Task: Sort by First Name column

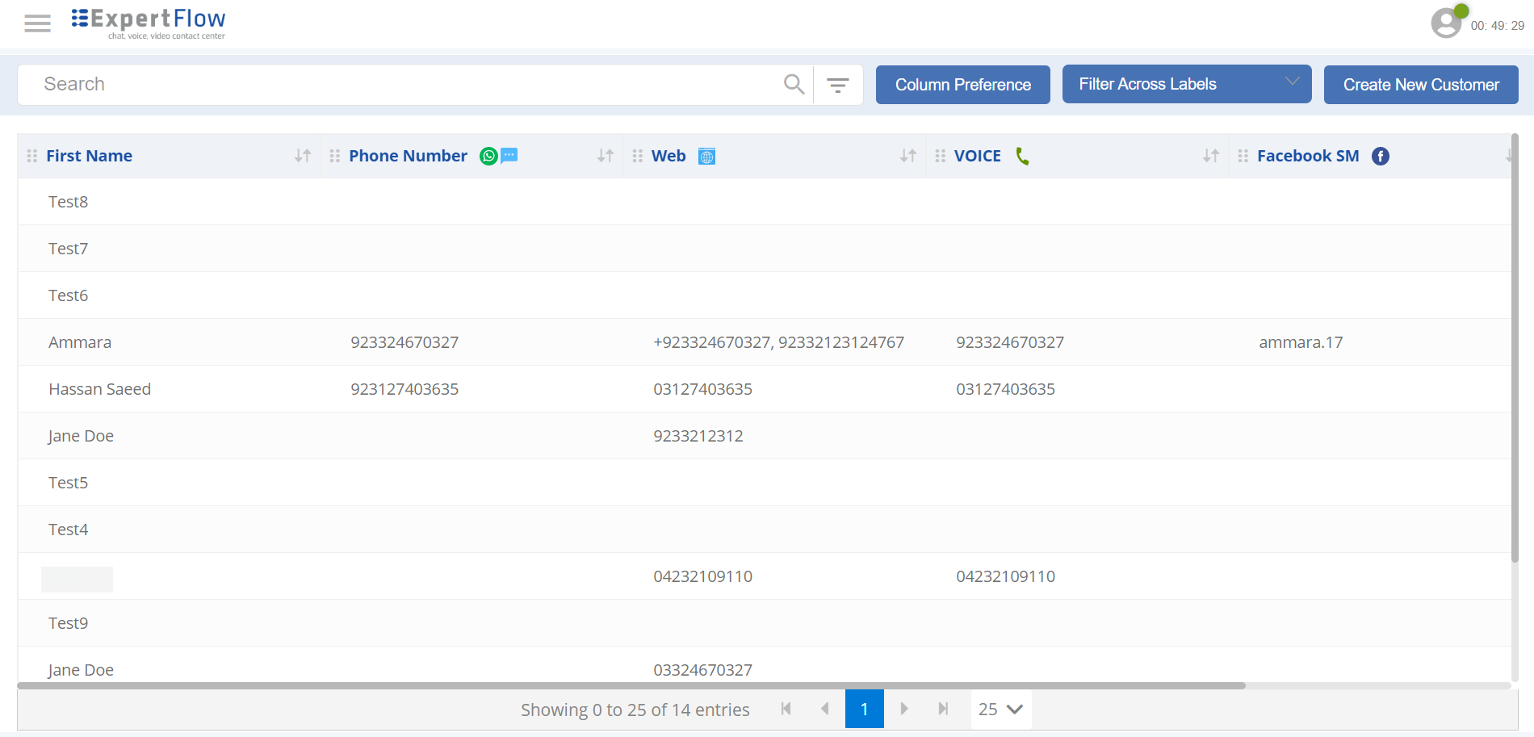Action: (303, 156)
